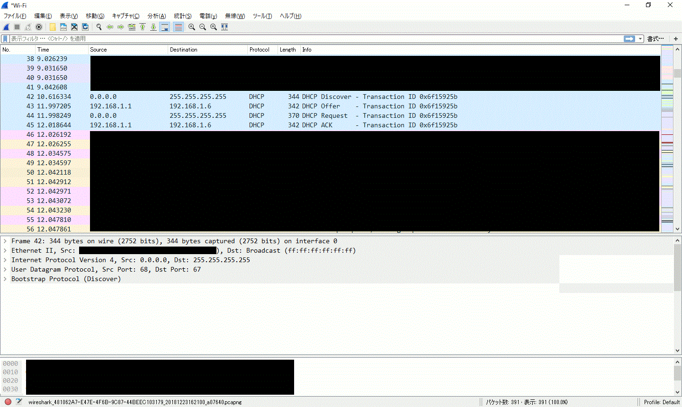Sort by the No. column header
Screen dimensions: 682x407
click(x=18, y=50)
